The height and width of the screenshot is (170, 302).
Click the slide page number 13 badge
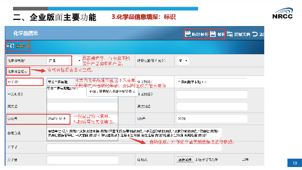point(294,163)
